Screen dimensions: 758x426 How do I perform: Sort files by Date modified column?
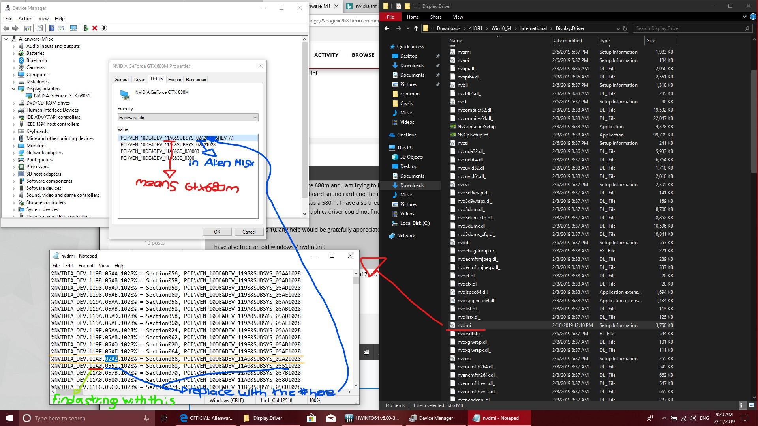click(x=572, y=41)
